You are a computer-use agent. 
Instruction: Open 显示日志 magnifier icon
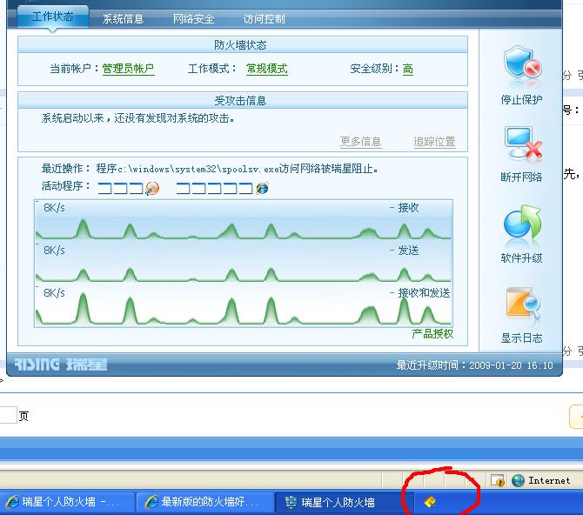click(523, 304)
